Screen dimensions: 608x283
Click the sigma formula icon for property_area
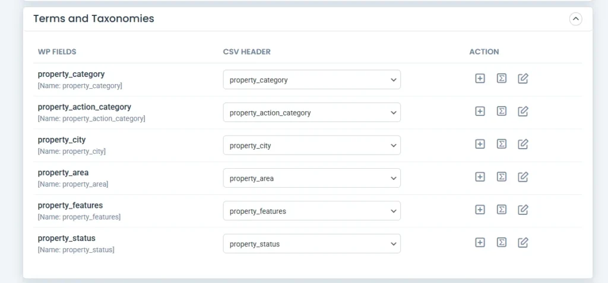coord(502,176)
